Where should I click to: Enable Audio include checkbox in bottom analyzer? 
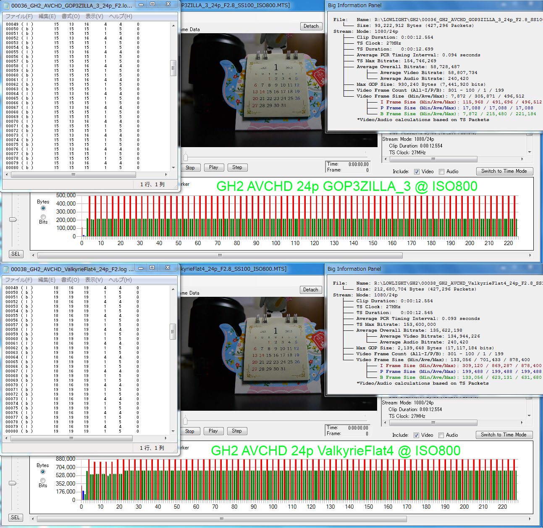coord(441,435)
